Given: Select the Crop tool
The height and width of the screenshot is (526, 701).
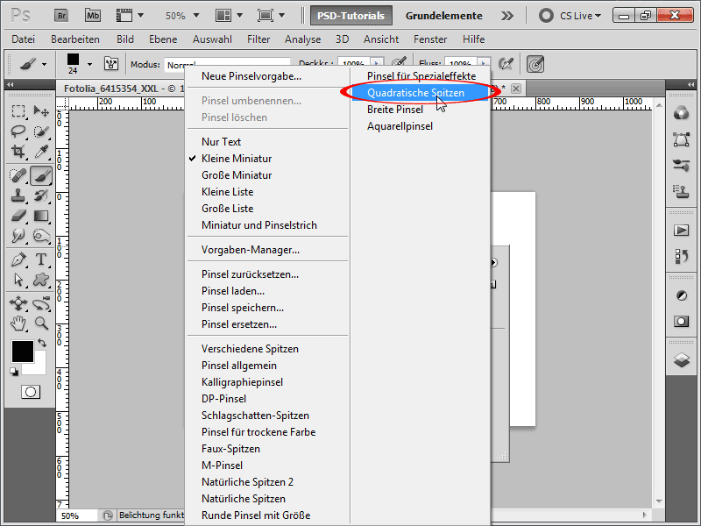Looking at the screenshot, I should click(x=18, y=152).
